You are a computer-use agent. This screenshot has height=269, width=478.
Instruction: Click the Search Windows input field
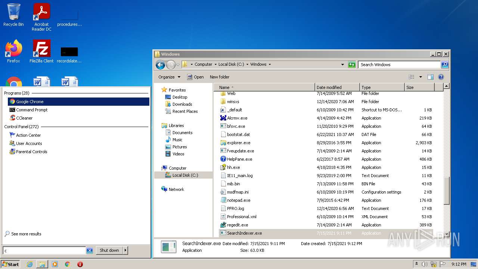pyautogui.click(x=399, y=65)
